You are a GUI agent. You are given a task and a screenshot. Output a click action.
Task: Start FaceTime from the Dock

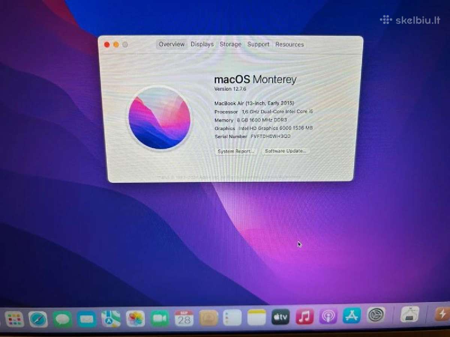160,319
